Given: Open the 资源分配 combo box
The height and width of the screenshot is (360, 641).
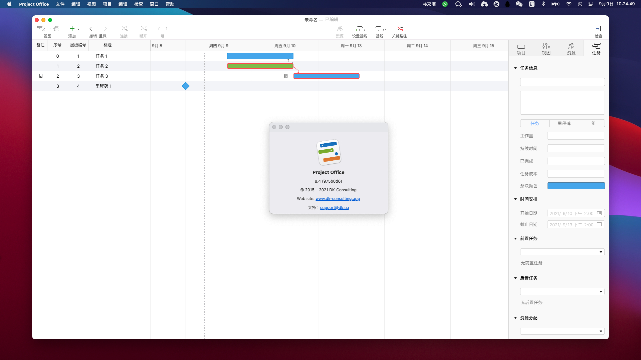Looking at the screenshot, I should coord(562,331).
